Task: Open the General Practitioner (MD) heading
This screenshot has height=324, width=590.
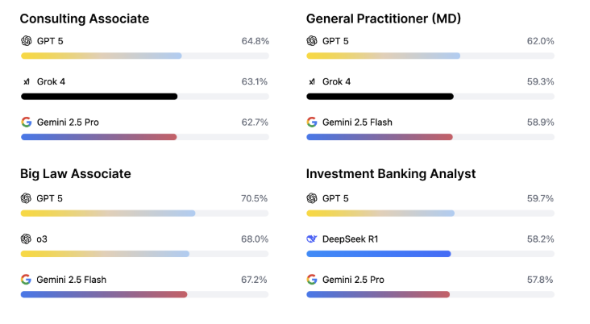Action: pyautogui.click(x=384, y=18)
